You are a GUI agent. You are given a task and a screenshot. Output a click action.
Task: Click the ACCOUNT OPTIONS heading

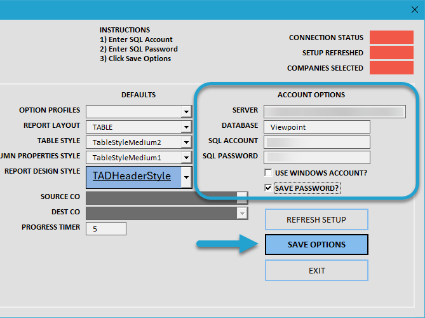click(x=311, y=95)
